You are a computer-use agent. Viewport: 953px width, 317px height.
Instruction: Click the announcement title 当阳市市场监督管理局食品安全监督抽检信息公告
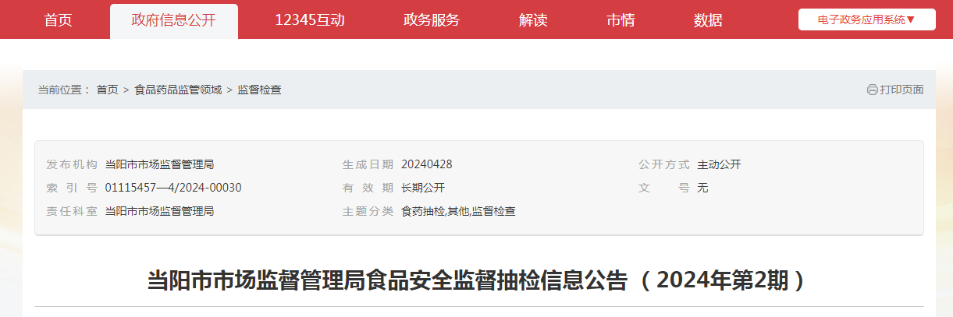387,280
